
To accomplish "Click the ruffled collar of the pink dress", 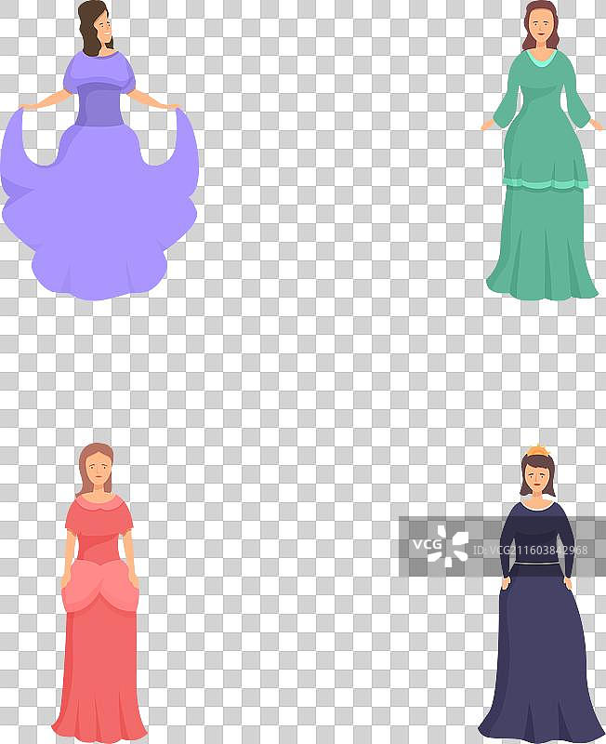I will (x=99, y=508).
